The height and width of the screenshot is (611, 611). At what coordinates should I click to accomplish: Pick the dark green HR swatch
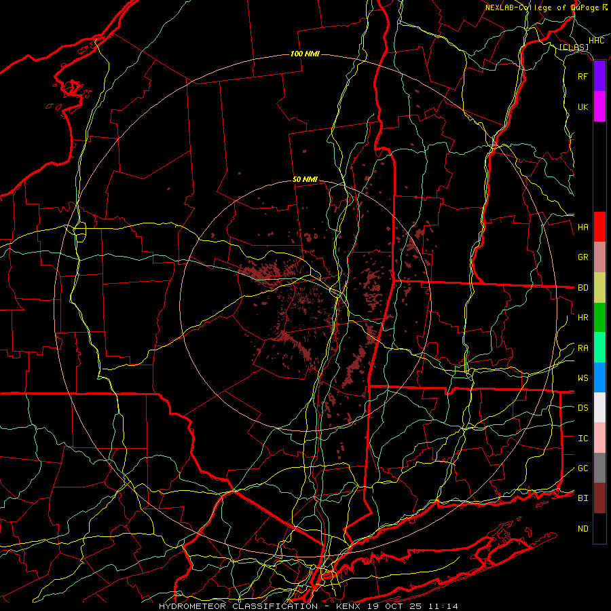click(599, 318)
